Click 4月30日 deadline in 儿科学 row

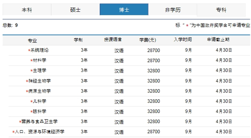coord(224,101)
